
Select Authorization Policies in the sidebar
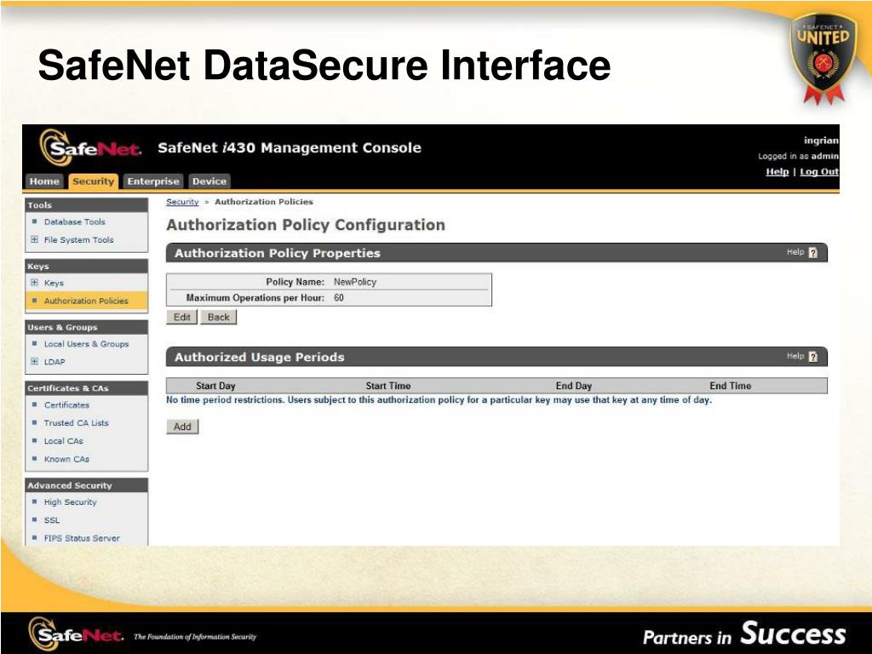click(86, 301)
